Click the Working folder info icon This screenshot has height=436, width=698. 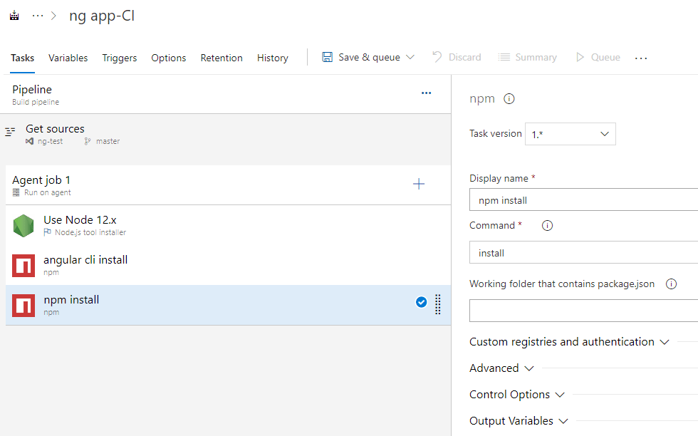coord(670,284)
